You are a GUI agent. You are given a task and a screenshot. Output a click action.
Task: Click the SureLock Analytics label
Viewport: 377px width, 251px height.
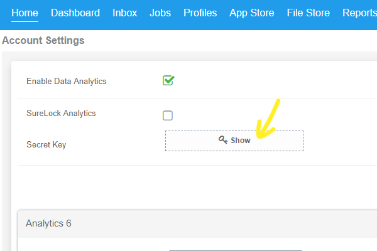(x=61, y=113)
